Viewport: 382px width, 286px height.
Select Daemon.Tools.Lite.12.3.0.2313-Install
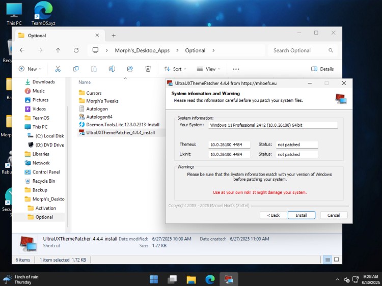(x=119, y=125)
